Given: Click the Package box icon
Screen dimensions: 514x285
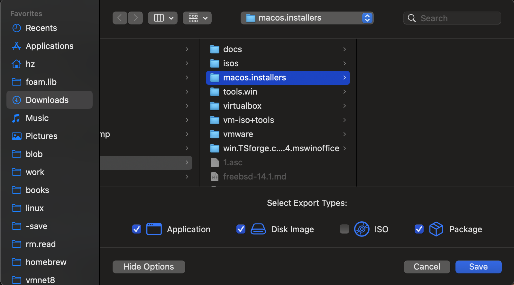Looking at the screenshot, I should click(436, 229).
